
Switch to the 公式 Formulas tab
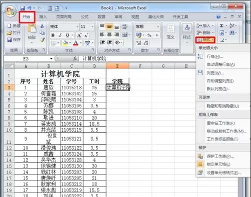(84, 17)
